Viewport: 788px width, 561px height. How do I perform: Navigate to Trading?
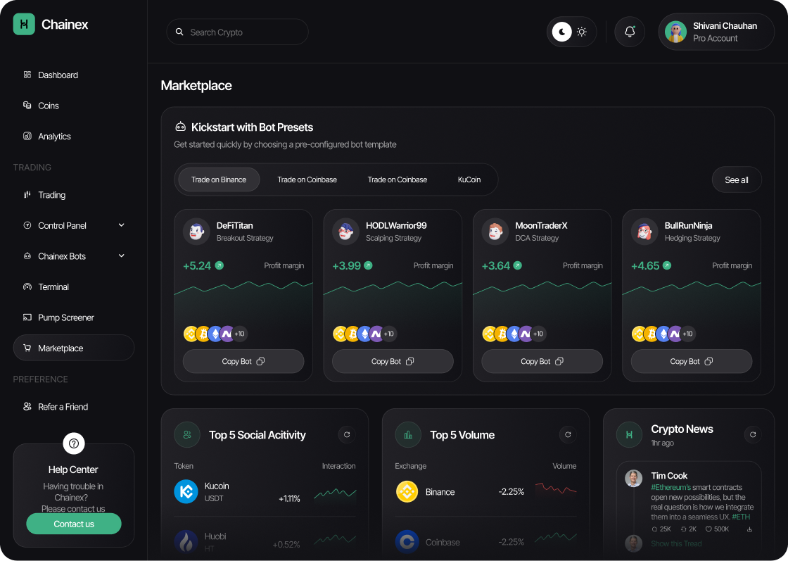point(74,195)
